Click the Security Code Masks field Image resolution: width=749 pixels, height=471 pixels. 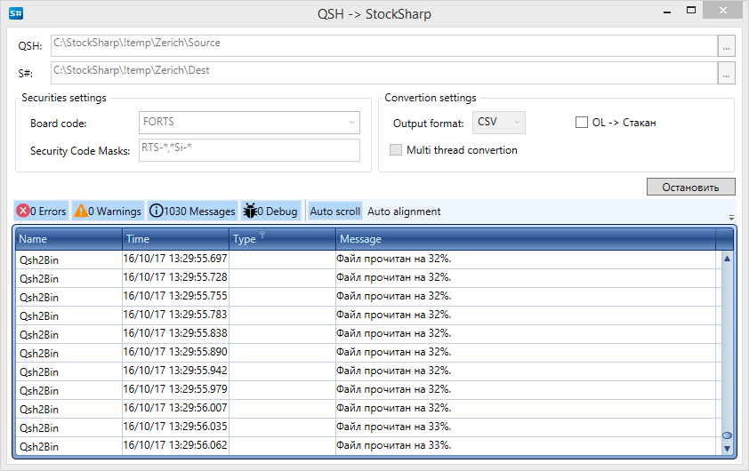249,150
